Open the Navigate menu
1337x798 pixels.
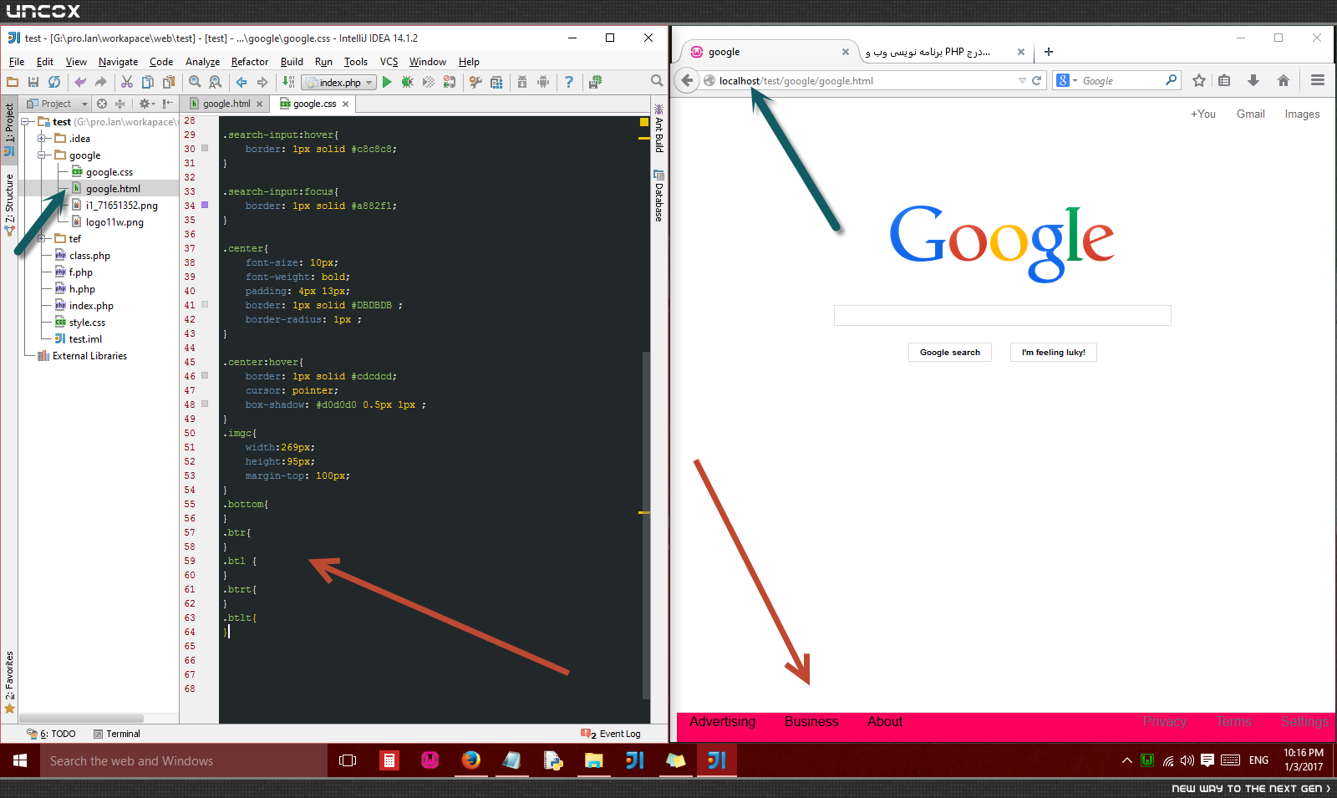point(118,62)
